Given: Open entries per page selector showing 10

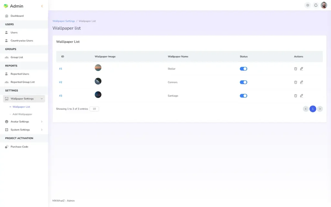Looking at the screenshot, I should click(x=94, y=109).
